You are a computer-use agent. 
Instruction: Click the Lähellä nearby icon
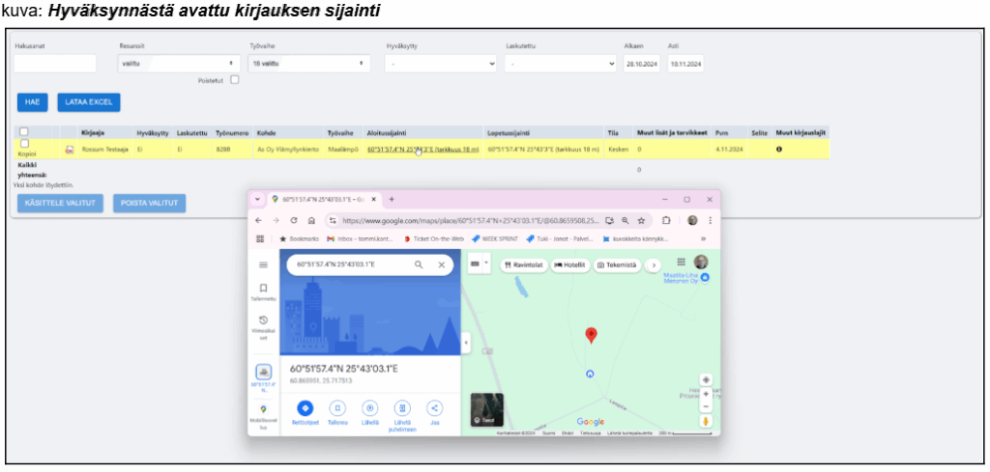370,408
